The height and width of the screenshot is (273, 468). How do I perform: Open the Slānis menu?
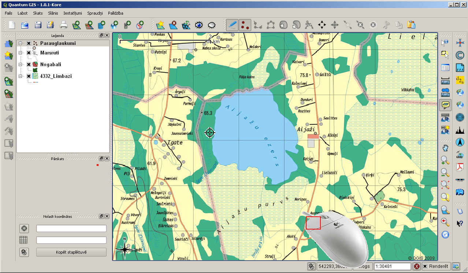point(53,13)
